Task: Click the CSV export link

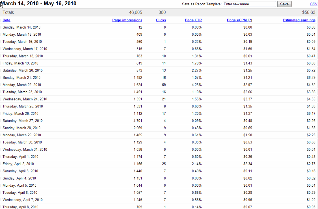Action: (x=314, y=4)
